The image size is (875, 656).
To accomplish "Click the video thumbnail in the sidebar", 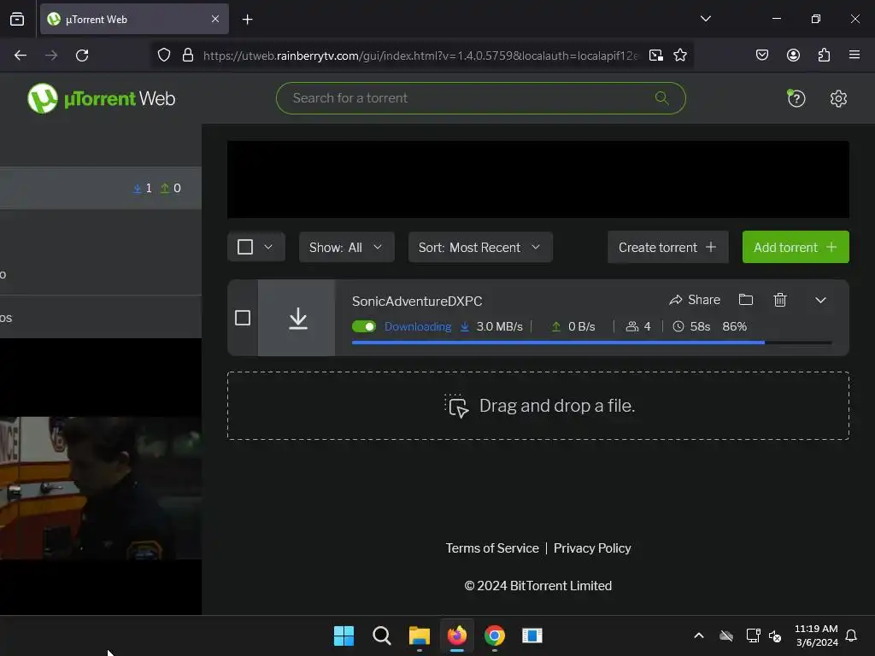I will point(101,488).
